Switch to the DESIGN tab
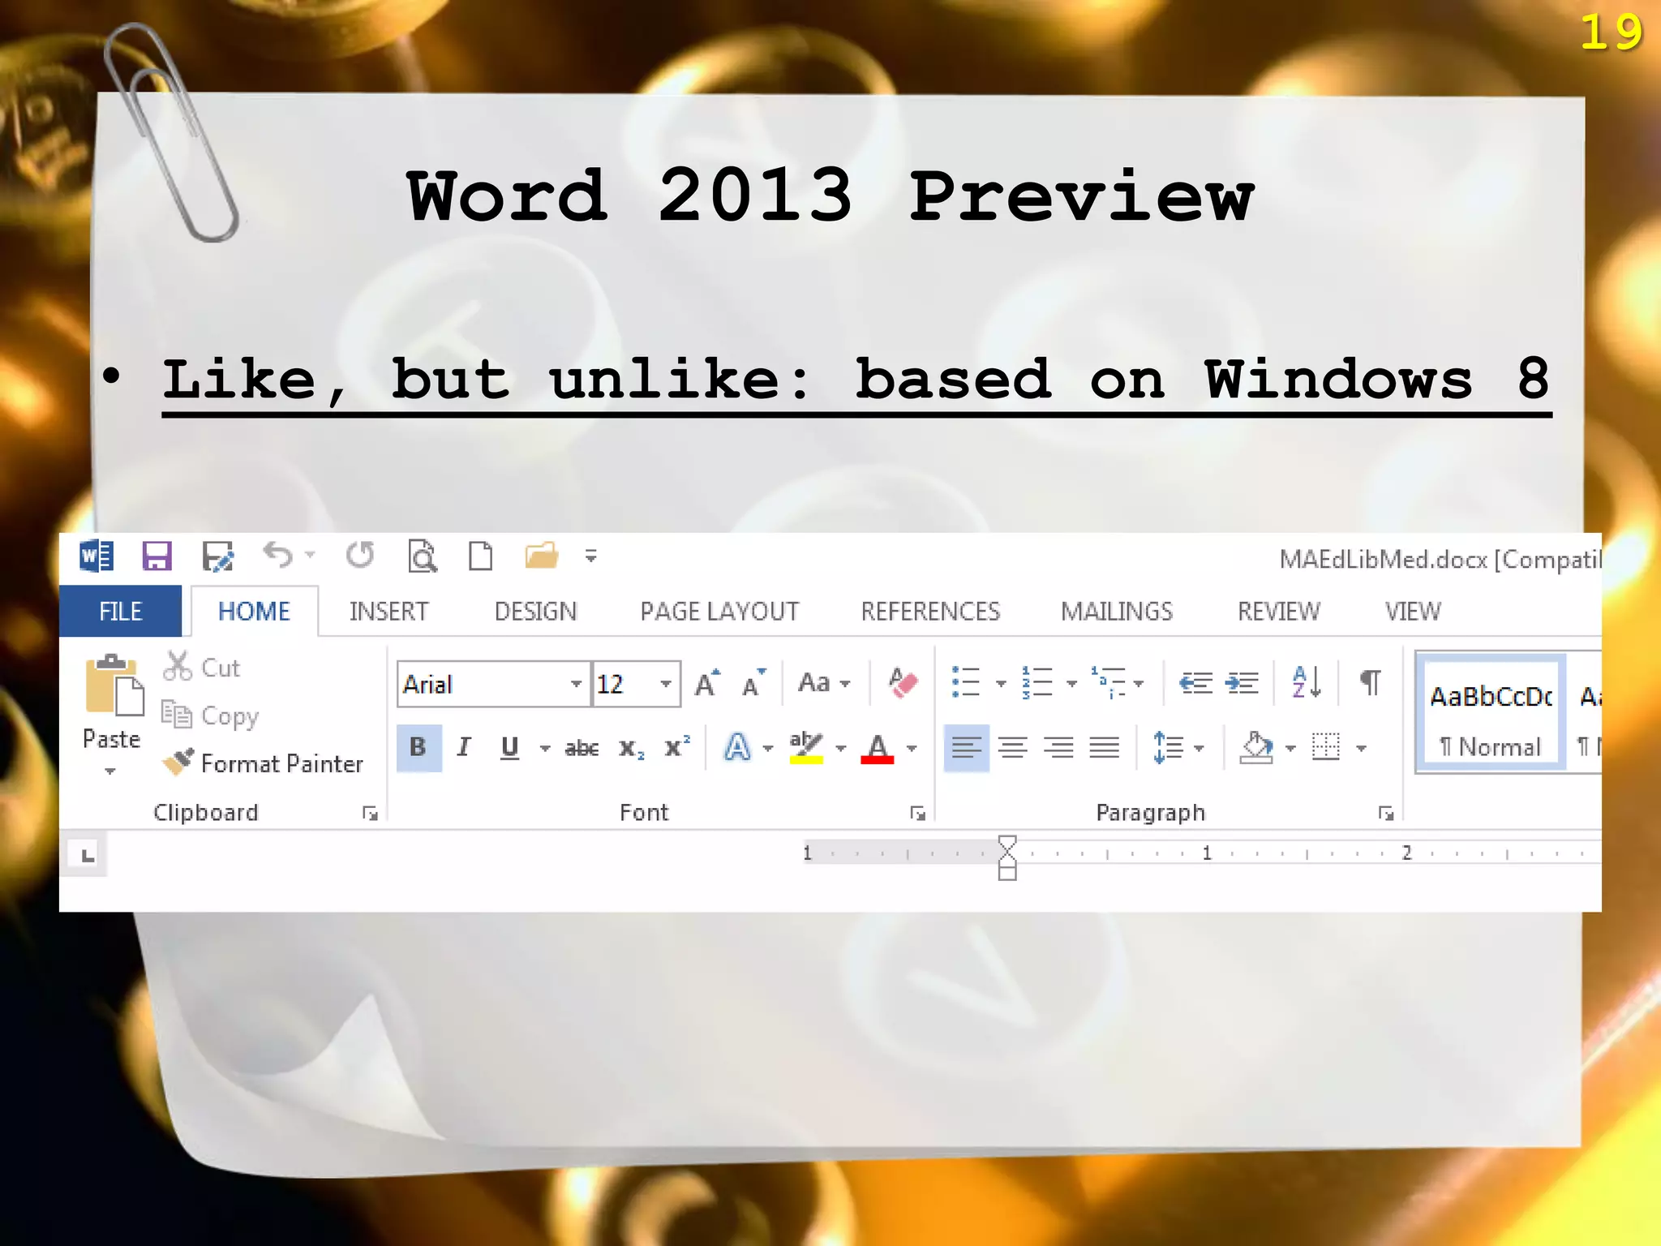Screen dimensions: 1661x1246 click(535, 611)
